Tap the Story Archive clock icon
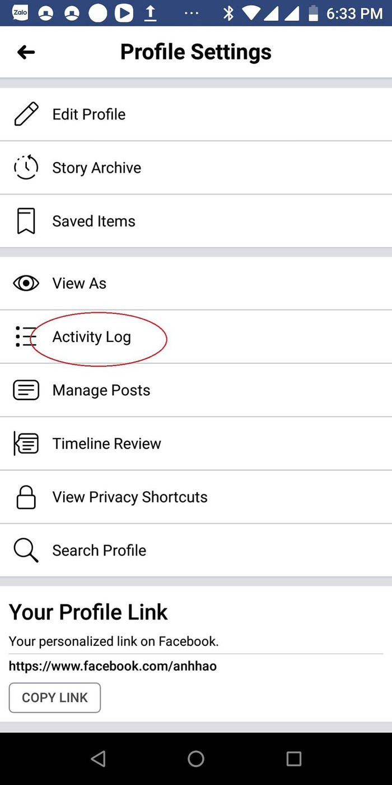Viewport: 392px width, 785px height. [x=26, y=168]
